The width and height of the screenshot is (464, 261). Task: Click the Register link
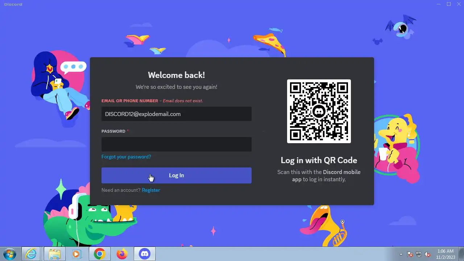click(x=151, y=190)
